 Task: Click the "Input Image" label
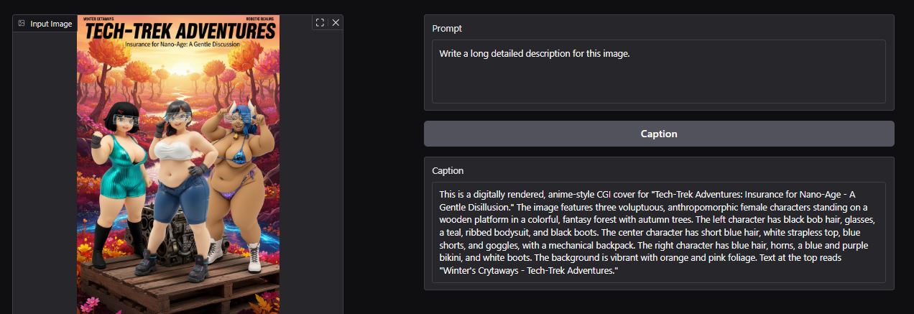point(51,24)
